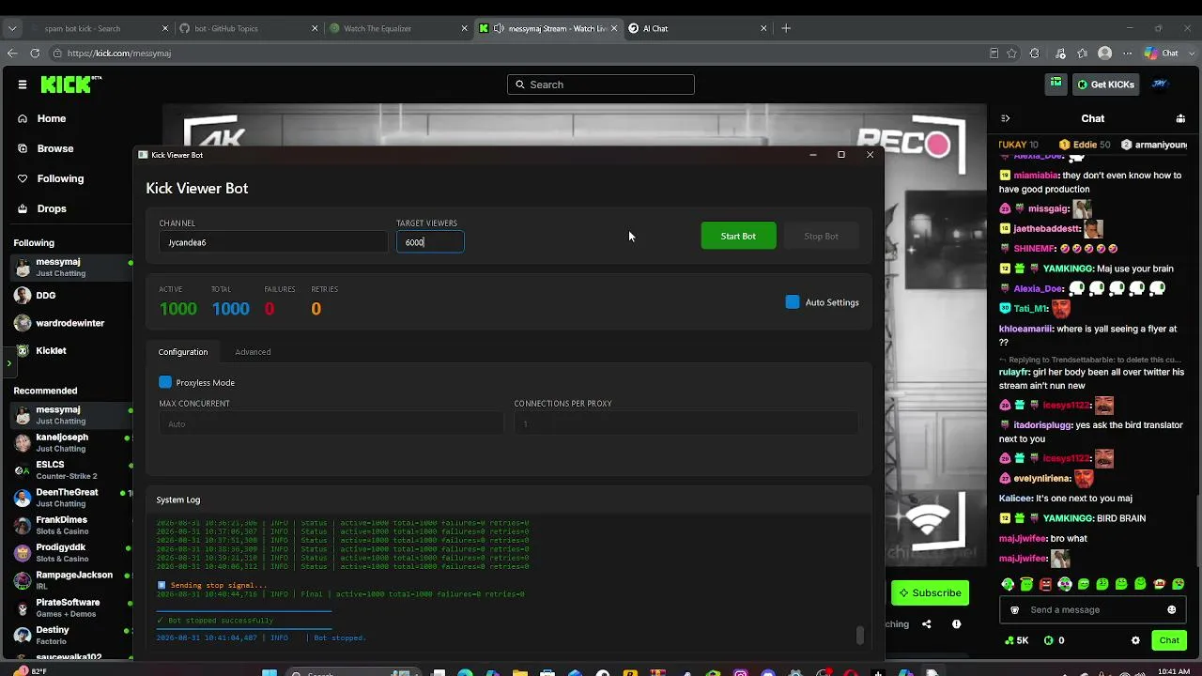Open the user profile avatar in Kick header
The width and height of the screenshot is (1202, 676).
click(x=1159, y=84)
